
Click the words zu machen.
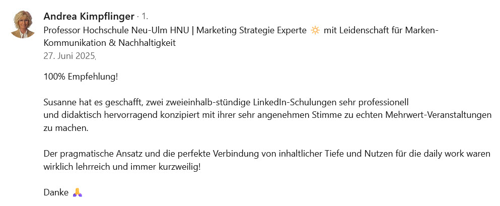coord(65,128)
